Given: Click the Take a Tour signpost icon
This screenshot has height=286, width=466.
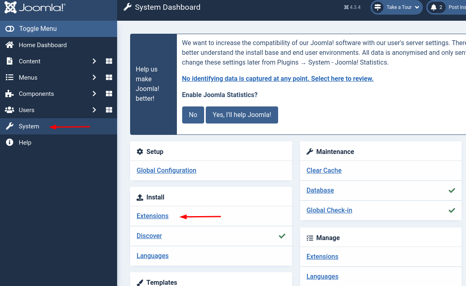Looking at the screenshot, I should [378, 7].
